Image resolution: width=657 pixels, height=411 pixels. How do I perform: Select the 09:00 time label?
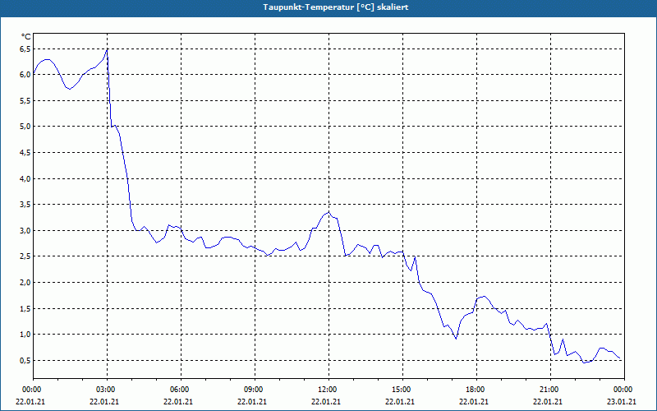(x=255, y=390)
